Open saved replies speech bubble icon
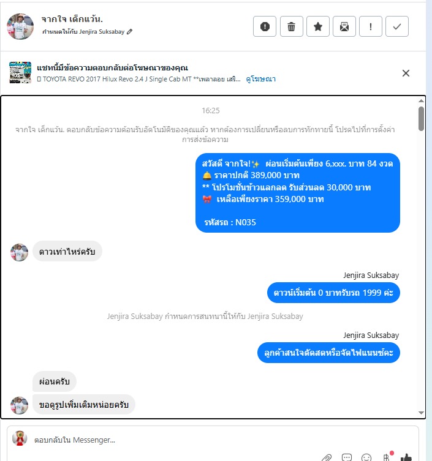Image resolution: width=432 pixels, height=461 pixels. [x=347, y=457]
